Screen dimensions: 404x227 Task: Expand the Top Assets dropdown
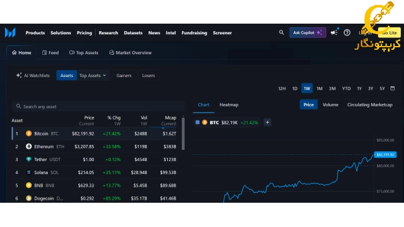pos(93,75)
